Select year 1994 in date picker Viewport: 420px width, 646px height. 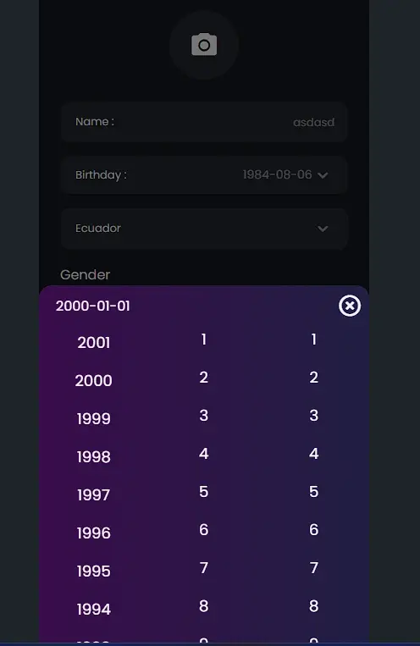(x=93, y=610)
